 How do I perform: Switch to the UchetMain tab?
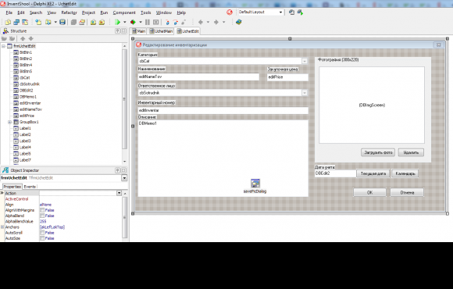pyautogui.click(x=161, y=31)
